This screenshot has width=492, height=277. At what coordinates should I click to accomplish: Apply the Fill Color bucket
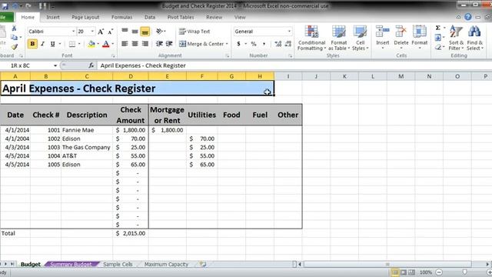tap(91, 44)
